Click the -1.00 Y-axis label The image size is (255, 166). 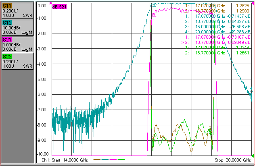[x=42, y=18]
